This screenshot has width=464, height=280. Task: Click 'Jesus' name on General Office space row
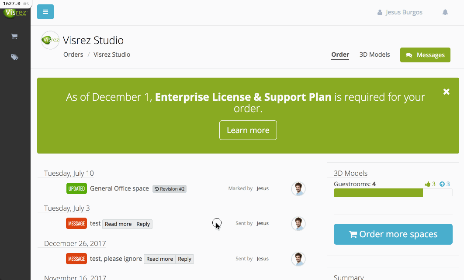(263, 188)
